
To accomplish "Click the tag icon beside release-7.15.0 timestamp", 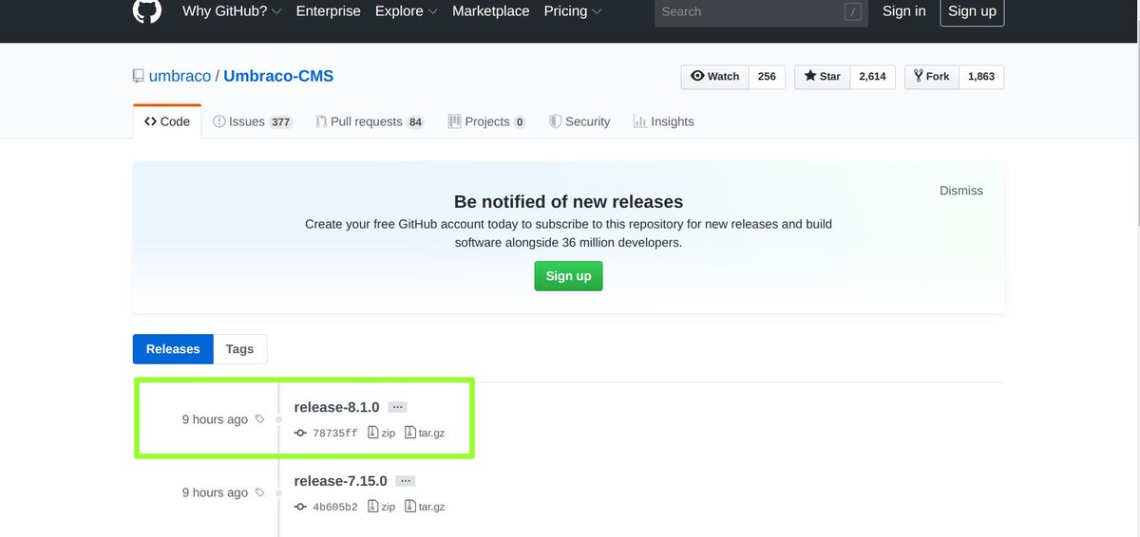I will [x=260, y=493].
